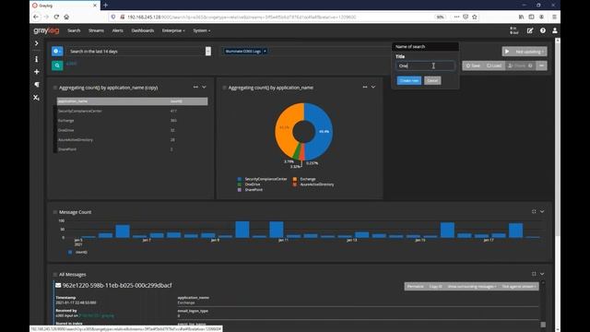590x332 pixels.
Task: Go to the Alerts page
Action: click(x=117, y=30)
